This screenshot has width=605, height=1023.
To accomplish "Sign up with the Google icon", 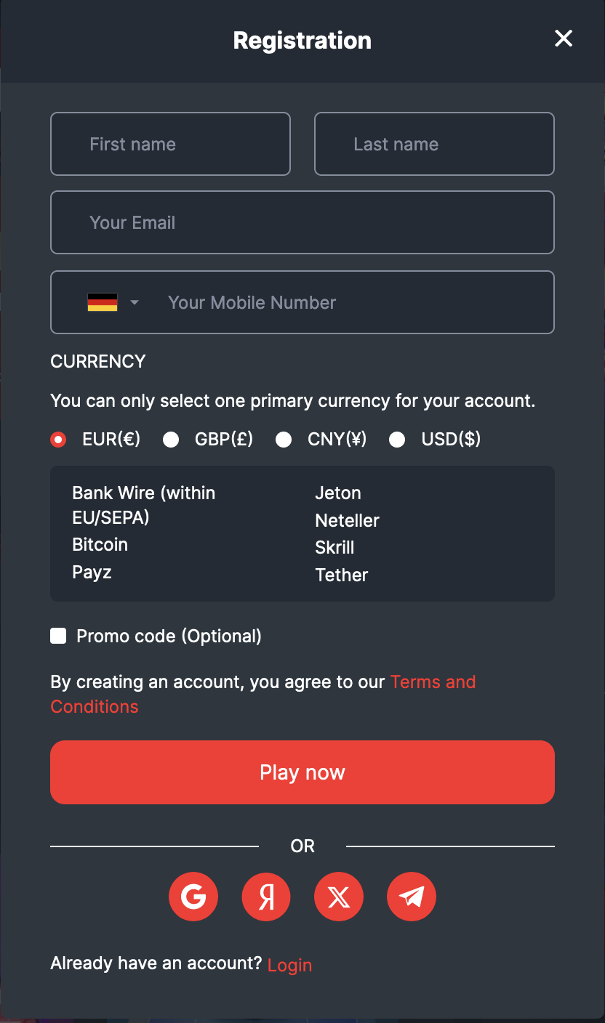I will (193, 897).
